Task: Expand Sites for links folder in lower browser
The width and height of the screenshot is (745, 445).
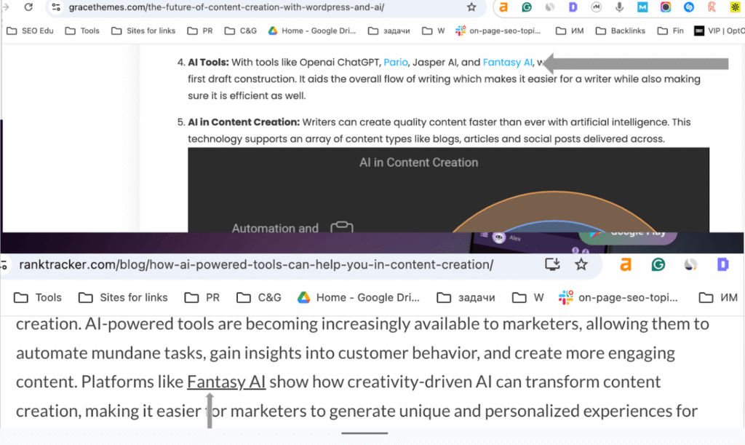Action: coord(123,297)
